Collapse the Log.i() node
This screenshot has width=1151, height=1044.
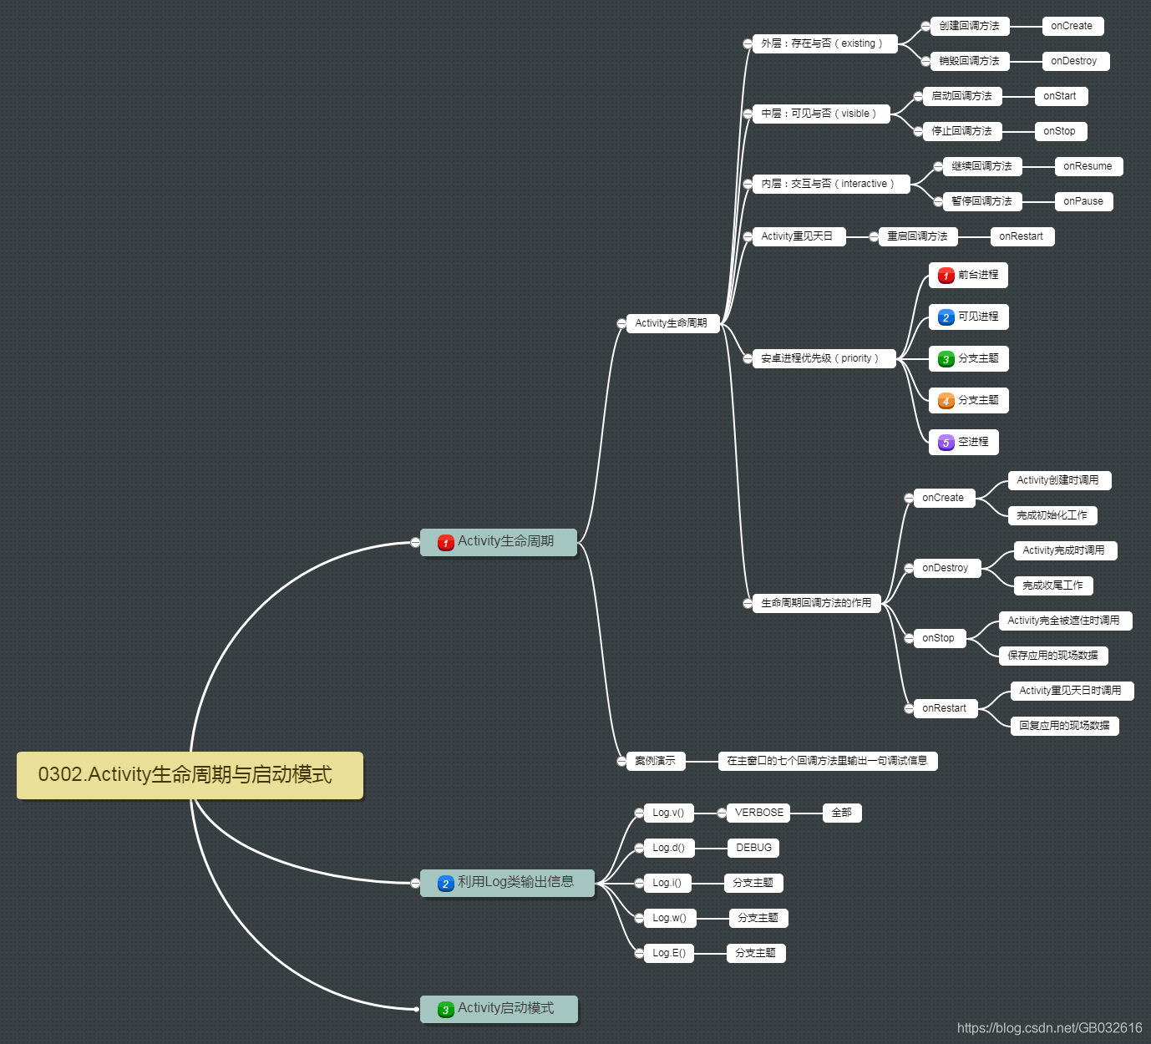639,883
